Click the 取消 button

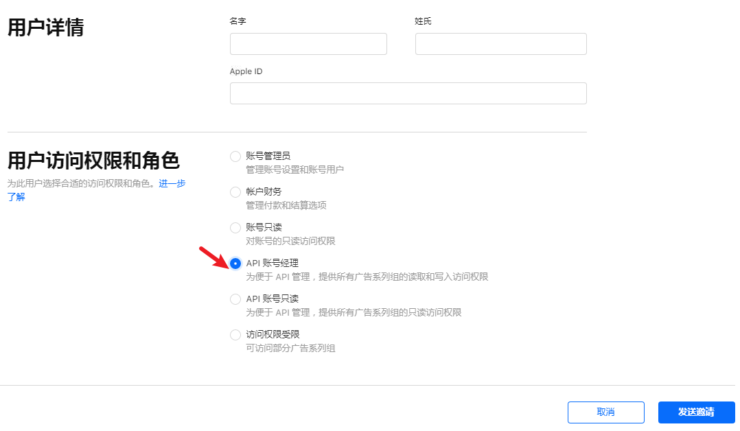(605, 412)
